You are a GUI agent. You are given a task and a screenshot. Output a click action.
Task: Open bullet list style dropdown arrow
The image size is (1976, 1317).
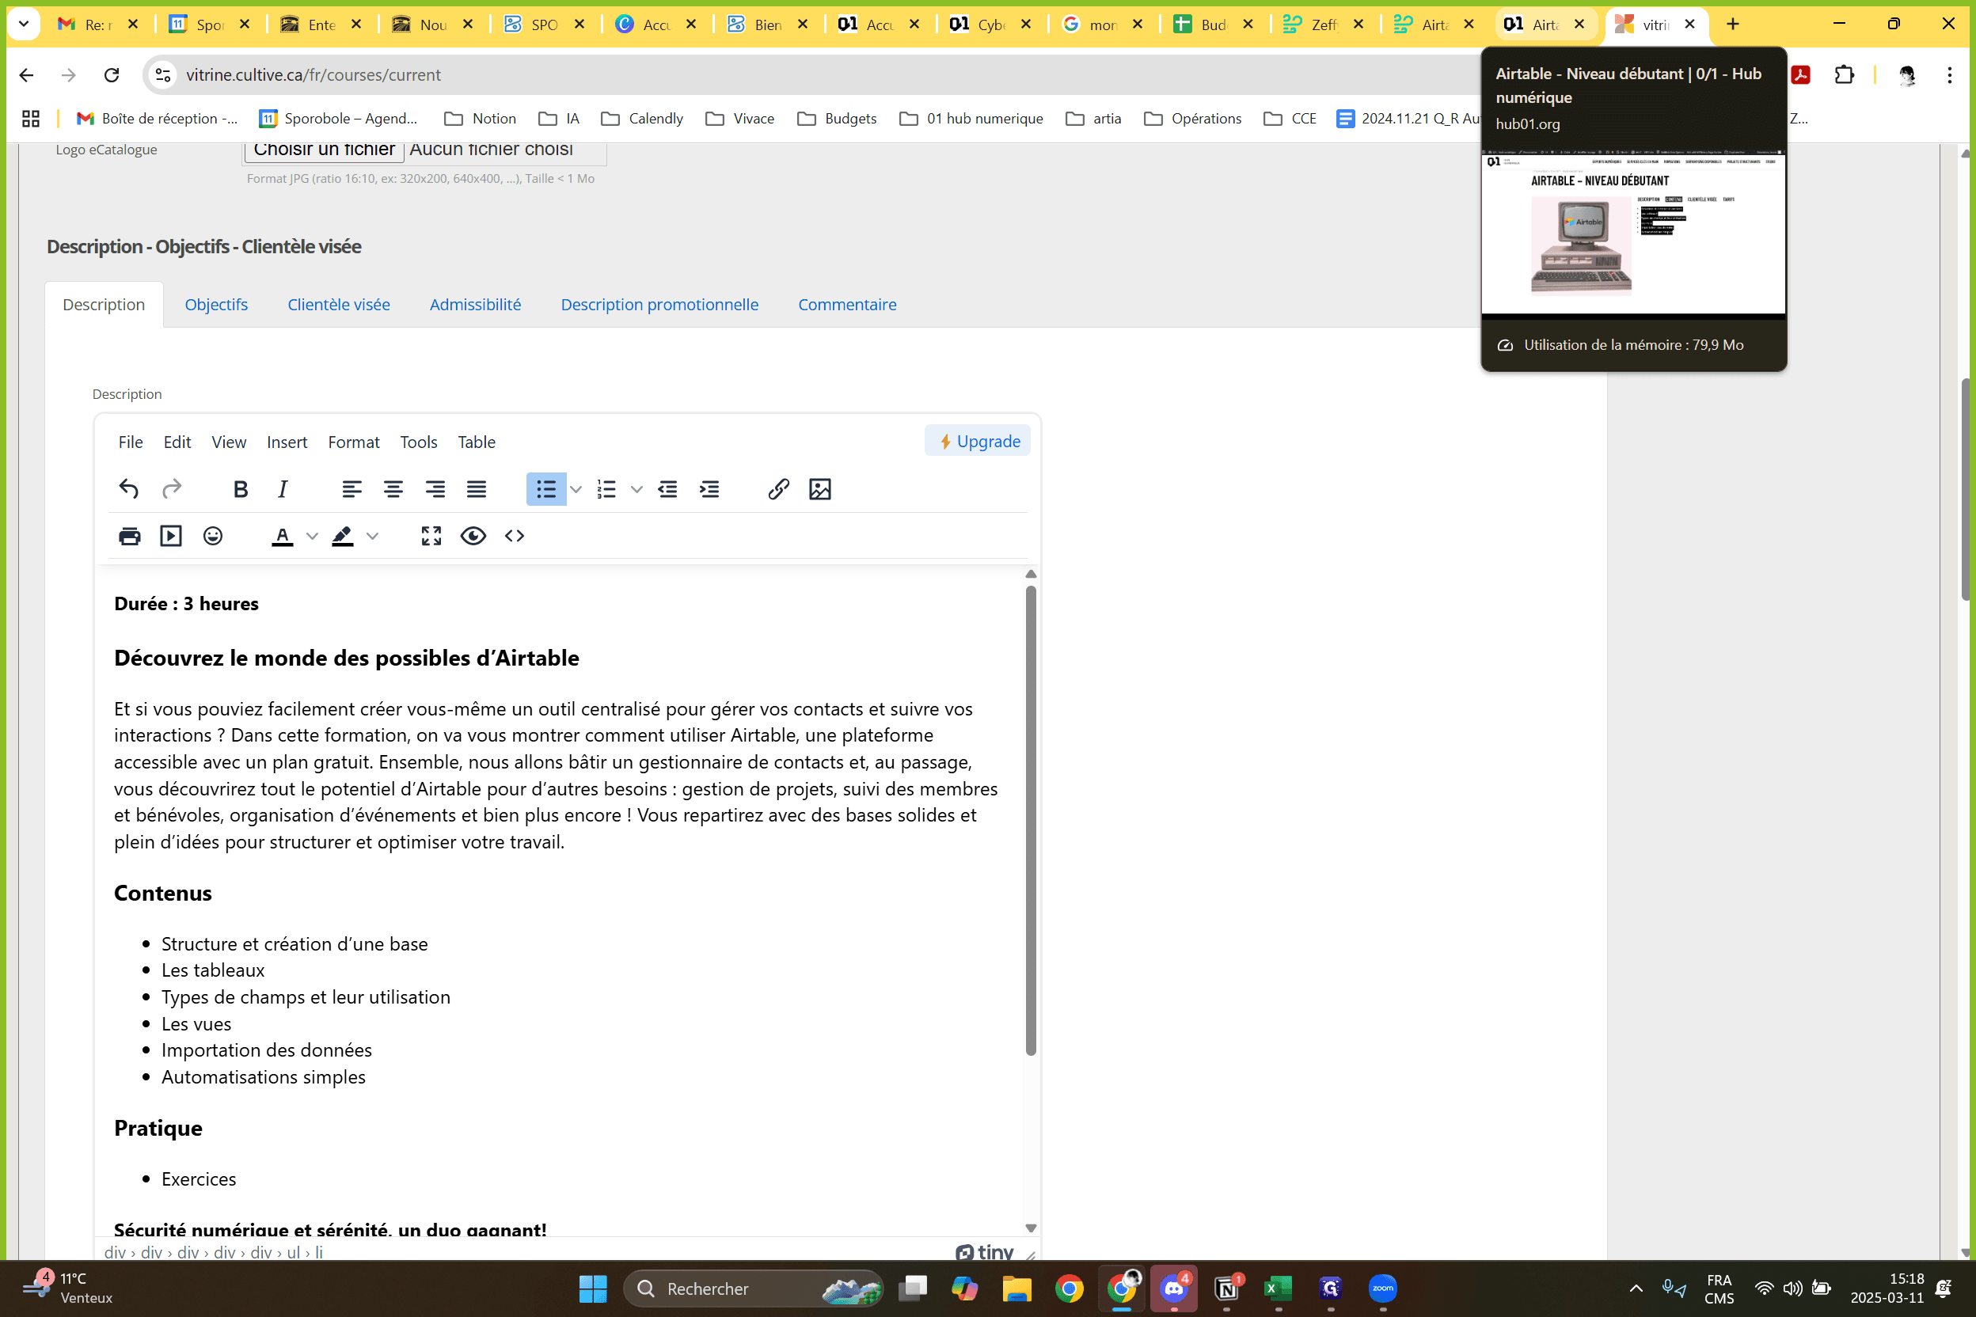[x=576, y=489]
